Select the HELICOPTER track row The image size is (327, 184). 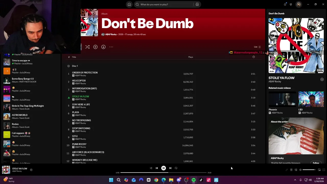(163, 82)
